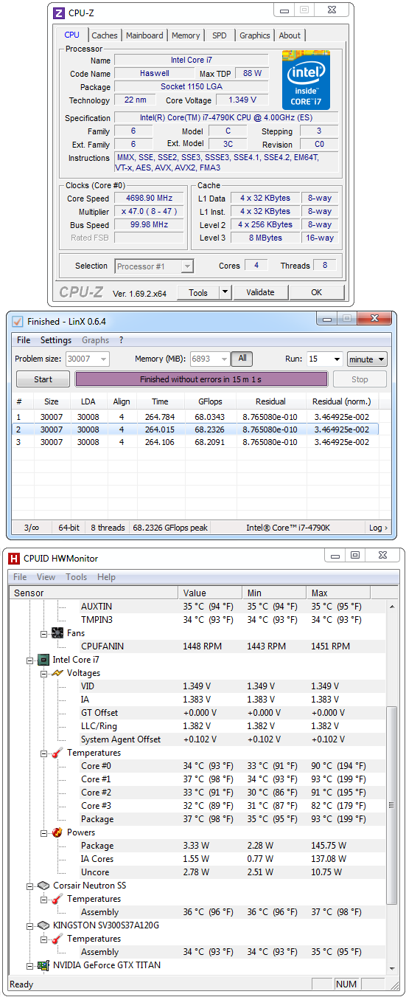Click the Corsair Neutron SS drive icon

[43, 886]
